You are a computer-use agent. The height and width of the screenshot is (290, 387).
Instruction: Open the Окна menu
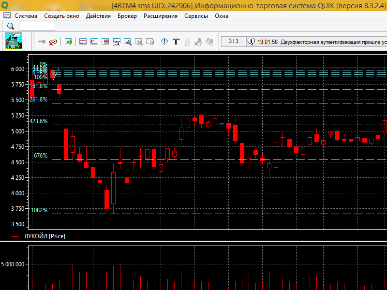222,16
